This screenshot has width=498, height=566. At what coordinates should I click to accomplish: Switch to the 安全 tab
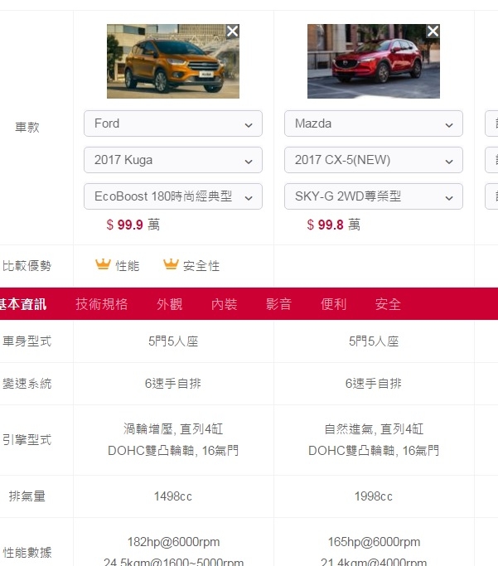click(x=388, y=304)
